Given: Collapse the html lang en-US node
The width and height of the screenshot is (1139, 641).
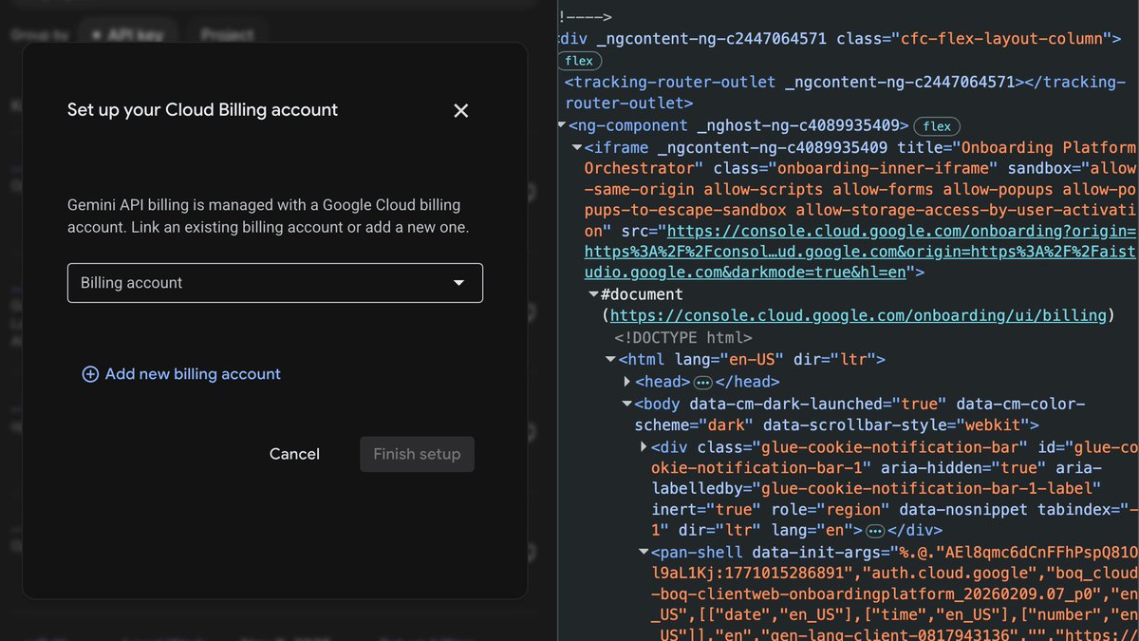Looking at the screenshot, I should click(610, 359).
